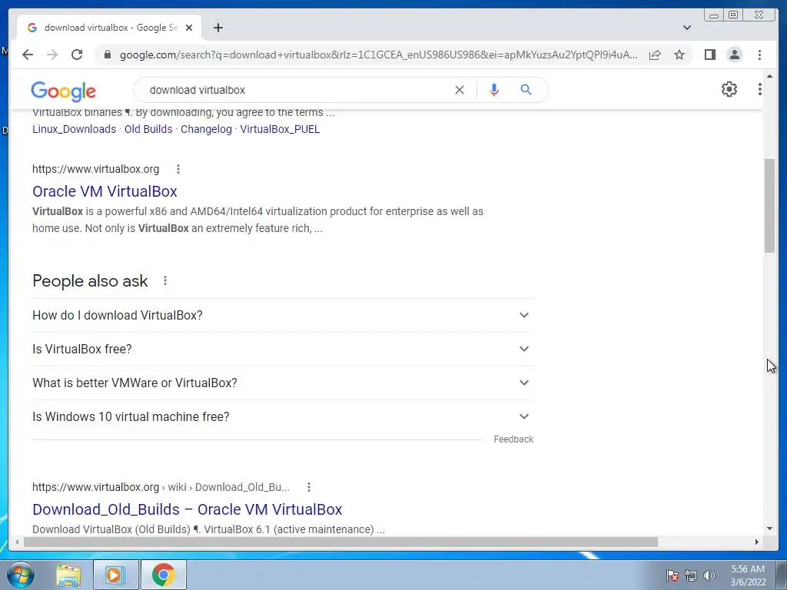Open the Chrome profile avatar menu
The image size is (787, 590).
(735, 55)
